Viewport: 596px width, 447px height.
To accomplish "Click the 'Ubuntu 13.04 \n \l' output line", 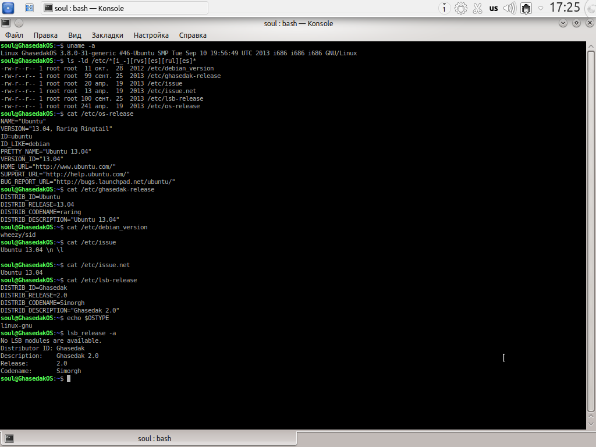I will 32,250.
